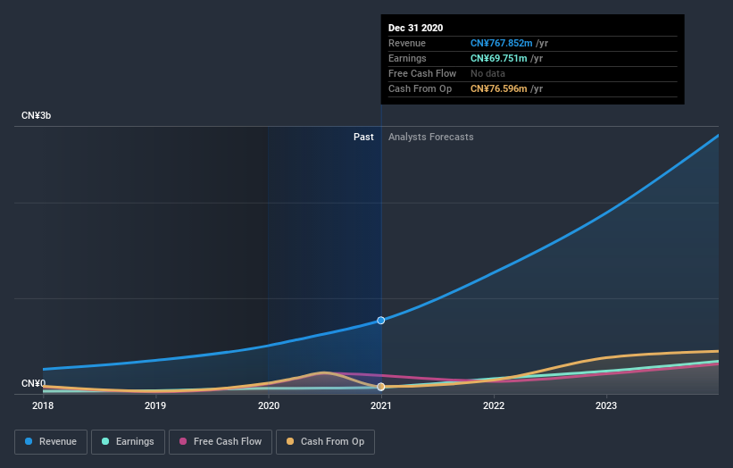Click the teal Earnings legend dot
Viewport: 733px width, 468px height.
(x=105, y=441)
